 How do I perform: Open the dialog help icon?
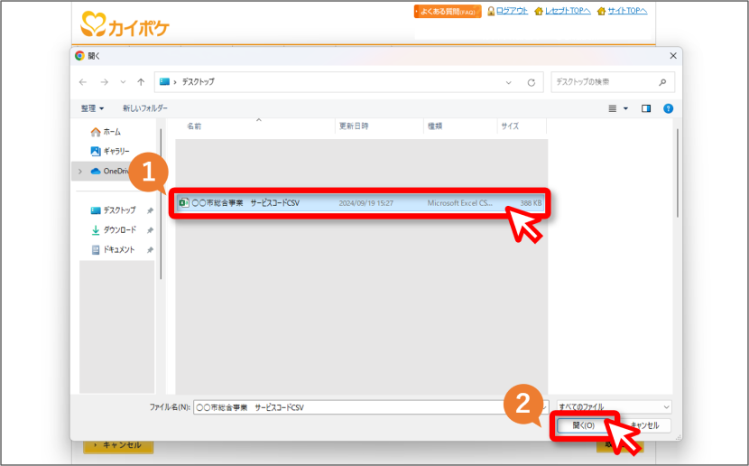point(669,108)
